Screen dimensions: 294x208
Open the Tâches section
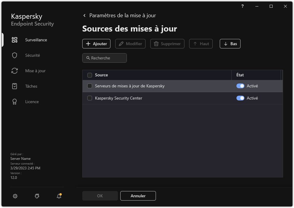click(x=31, y=86)
